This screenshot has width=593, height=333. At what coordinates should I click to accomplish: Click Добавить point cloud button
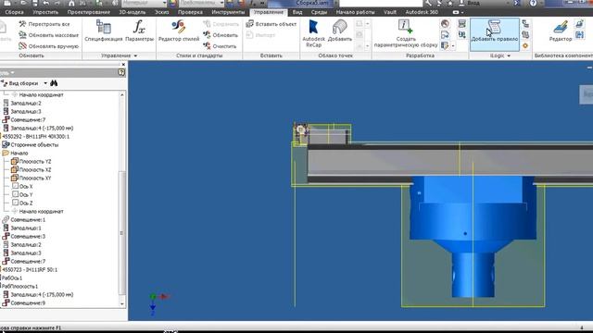pos(340,31)
